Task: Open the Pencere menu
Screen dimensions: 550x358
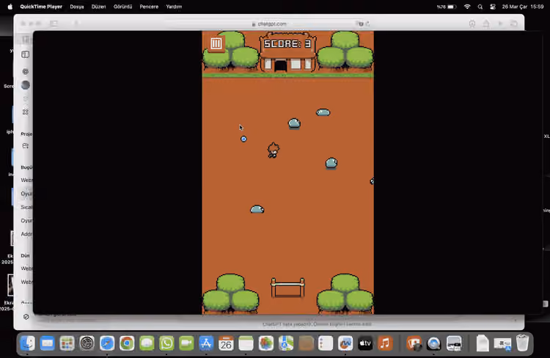Action: tap(149, 7)
